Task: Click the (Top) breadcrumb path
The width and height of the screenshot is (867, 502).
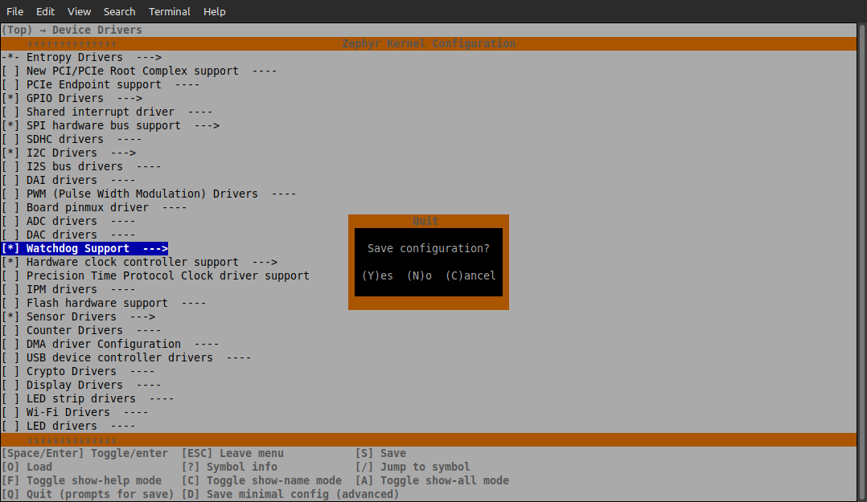Action: (17, 30)
